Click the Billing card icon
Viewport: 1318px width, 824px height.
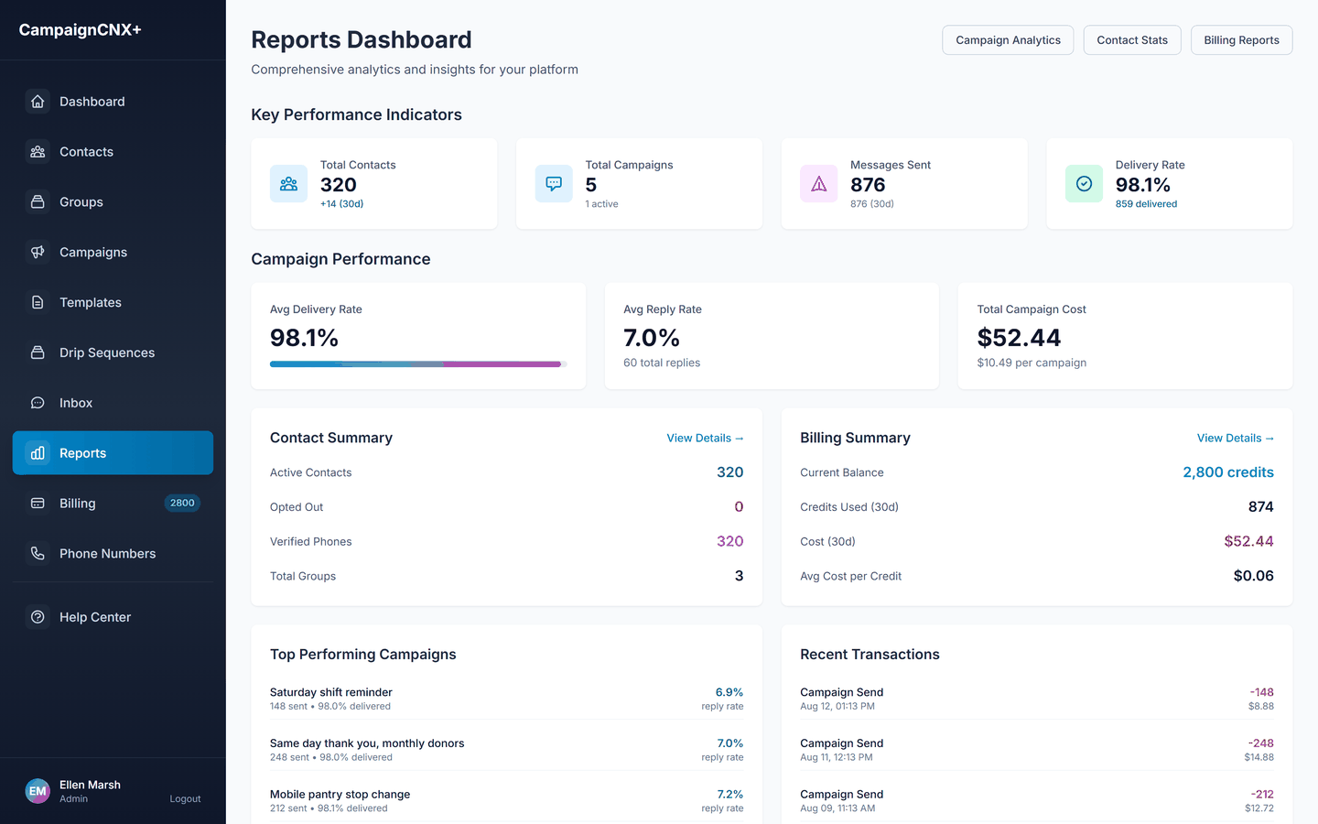(x=38, y=504)
